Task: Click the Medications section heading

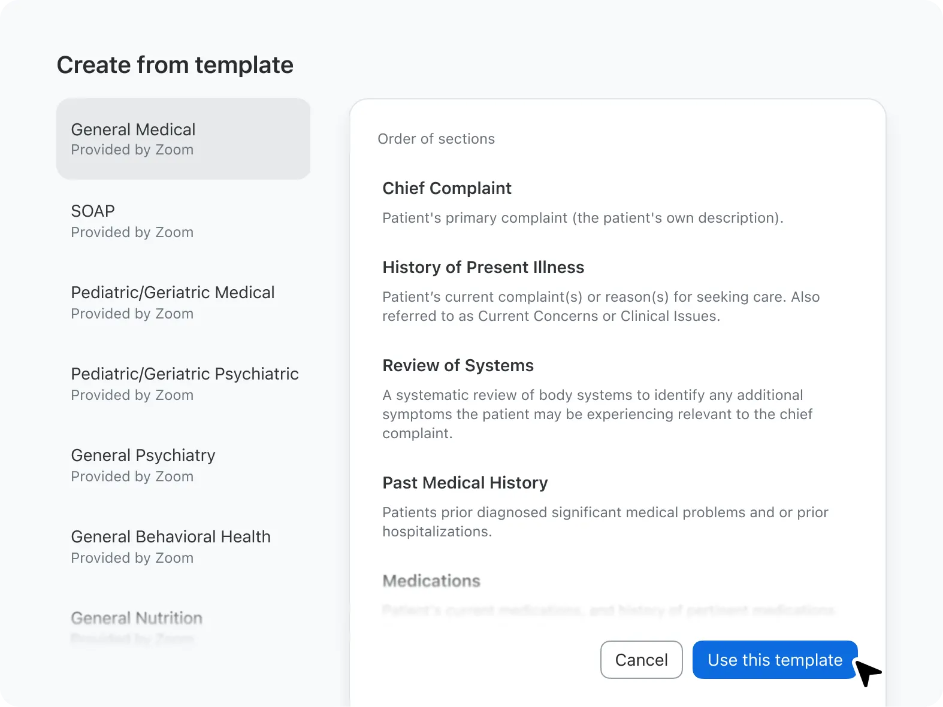Action: (431, 581)
